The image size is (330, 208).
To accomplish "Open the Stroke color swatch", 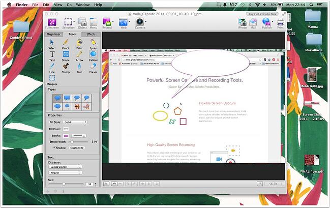I will [x=66, y=136].
